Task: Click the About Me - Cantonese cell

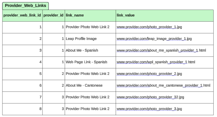Action: pyautogui.click(x=90, y=86)
